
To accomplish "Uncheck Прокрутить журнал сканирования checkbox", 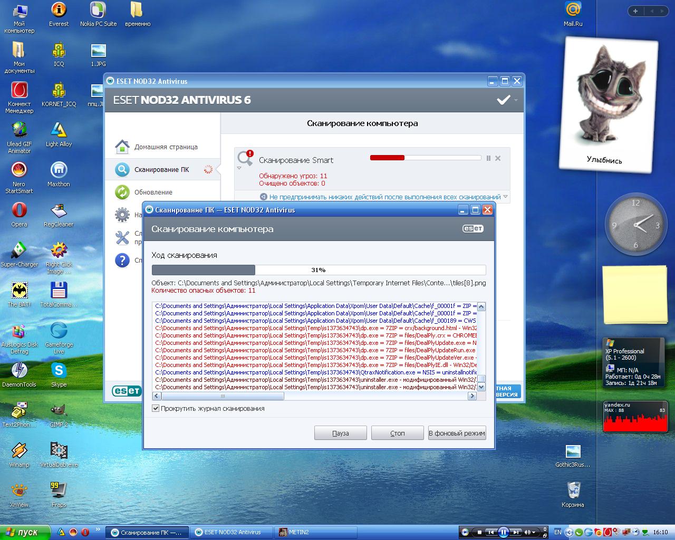I will [156, 408].
